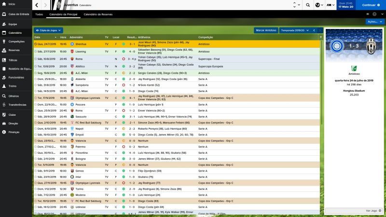Switch to Calendário de Reservas tab
This screenshot has height=217, width=386.
(x=98, y=14)
